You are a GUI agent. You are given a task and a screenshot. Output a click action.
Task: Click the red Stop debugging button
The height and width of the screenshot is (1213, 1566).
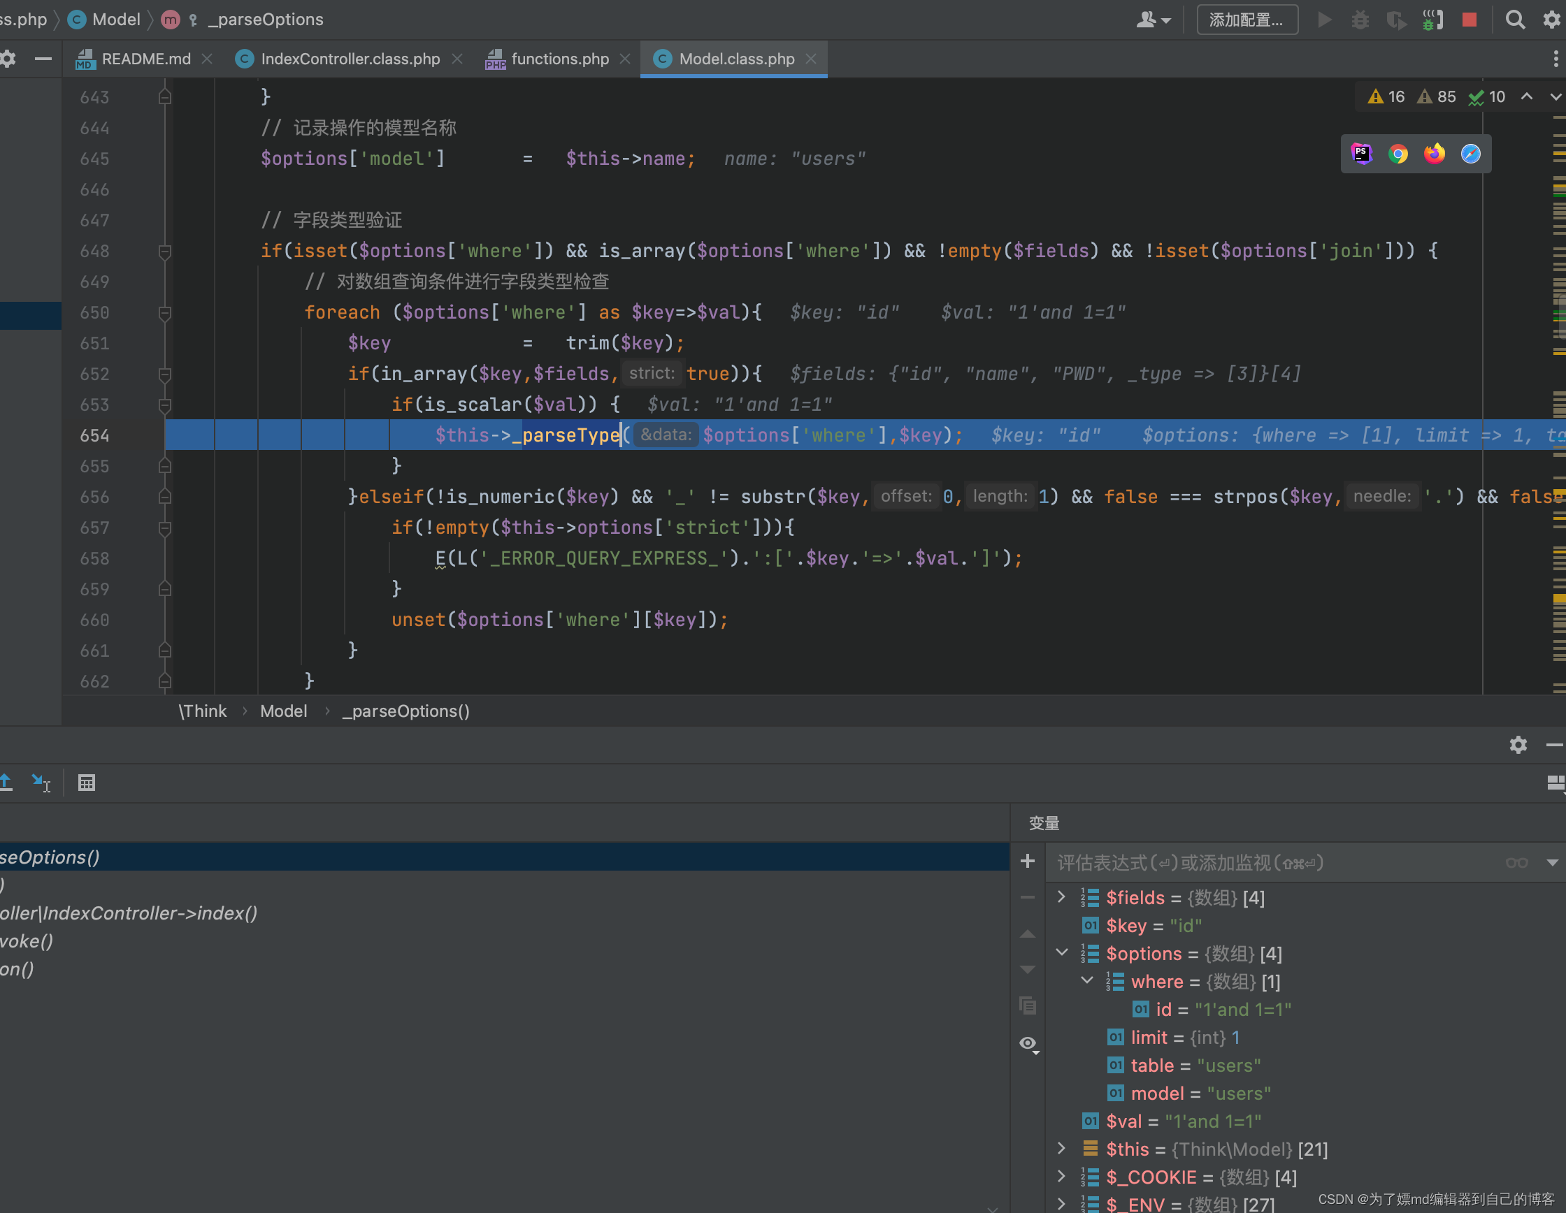1470,20
